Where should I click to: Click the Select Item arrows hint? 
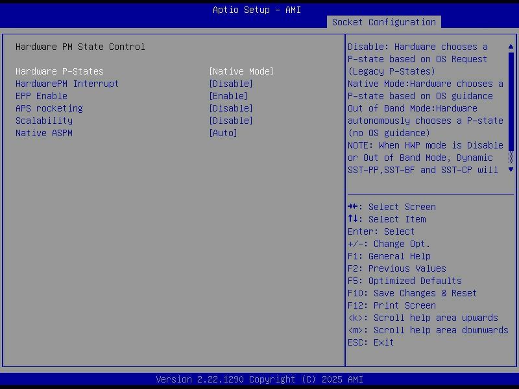[387, 219]
